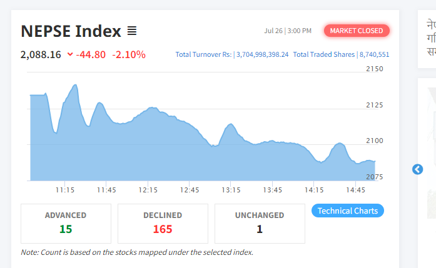Click the MARKET CLOSED badge
The width and height of the screenshot is (436, 268).
[x=357, y=31]
